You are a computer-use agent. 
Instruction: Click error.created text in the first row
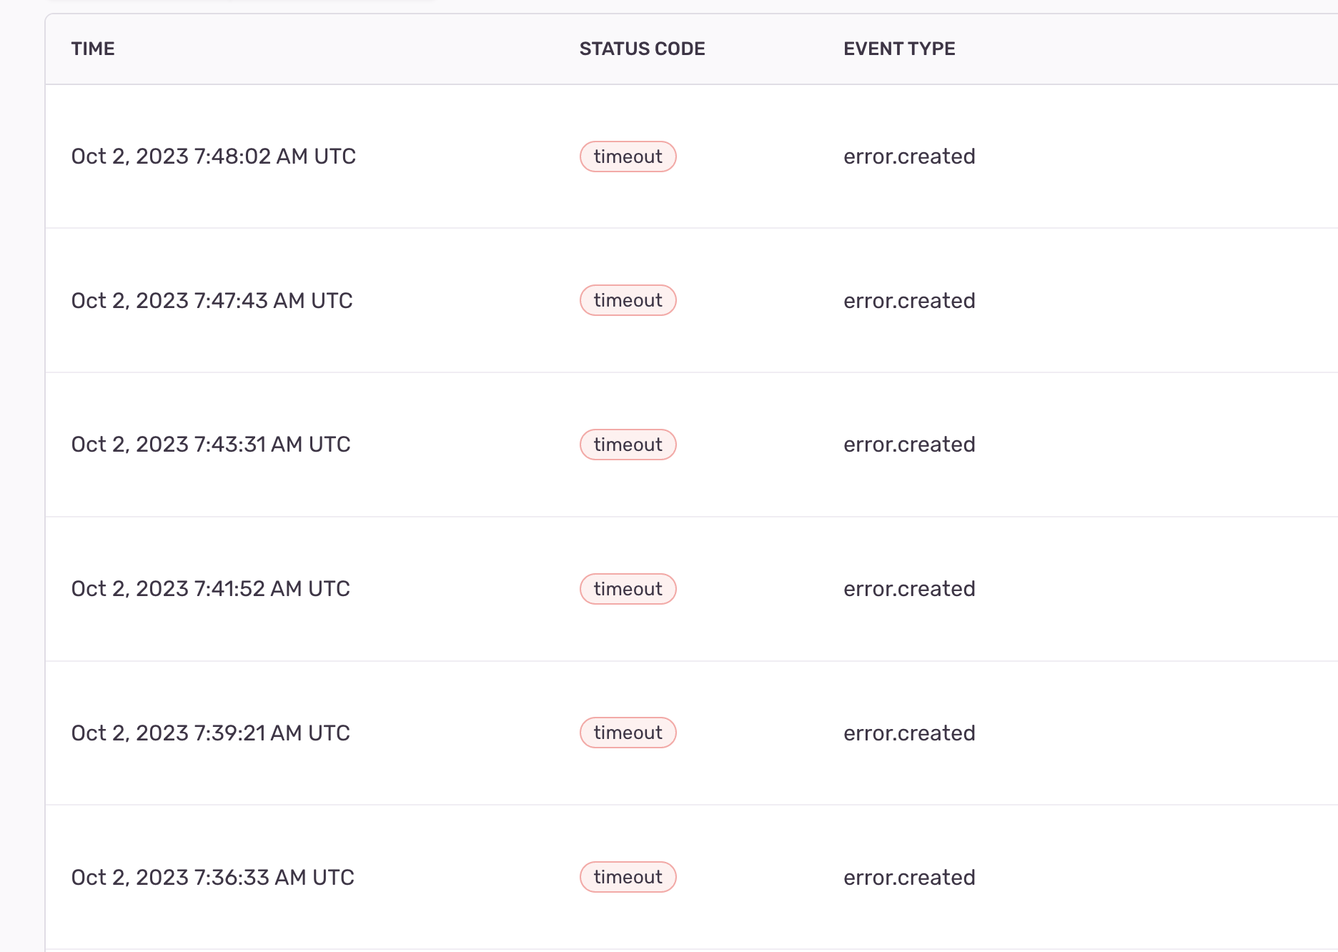pos(908,156)
